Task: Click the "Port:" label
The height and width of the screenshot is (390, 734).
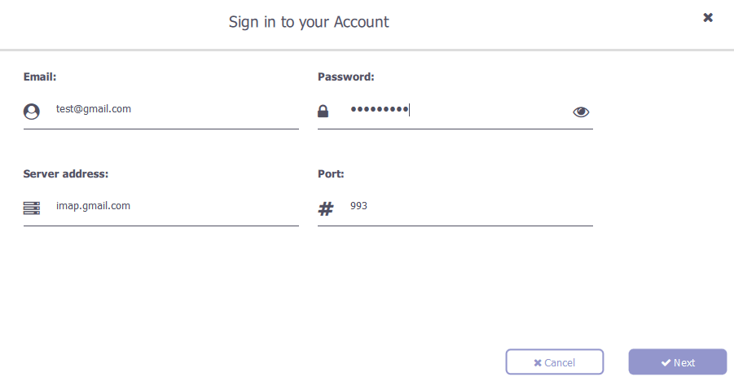Action: [x=331, y=174]
